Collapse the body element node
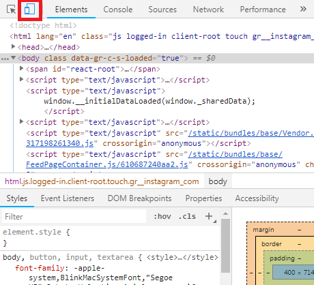The height and width of the screenshot is (285, 314). pos(13,58)
